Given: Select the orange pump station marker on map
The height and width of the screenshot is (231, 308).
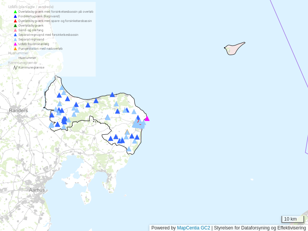Looking at the screenshot, I should pos(127,132).
